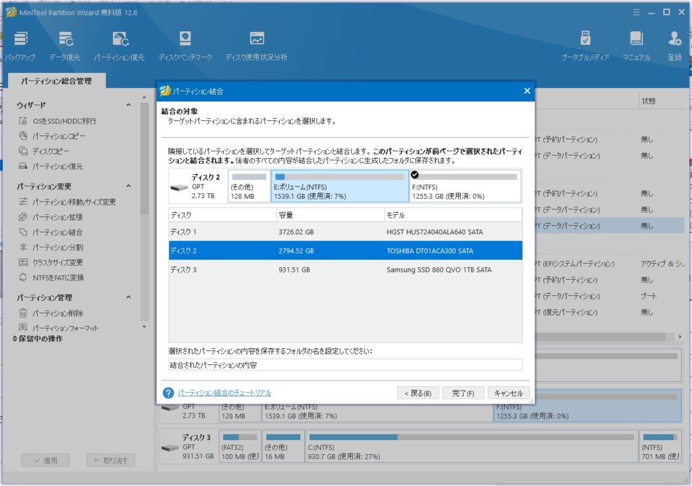Switch to パーティション総合管理 tab
This screenshot has height=486, width=692.
56,81
